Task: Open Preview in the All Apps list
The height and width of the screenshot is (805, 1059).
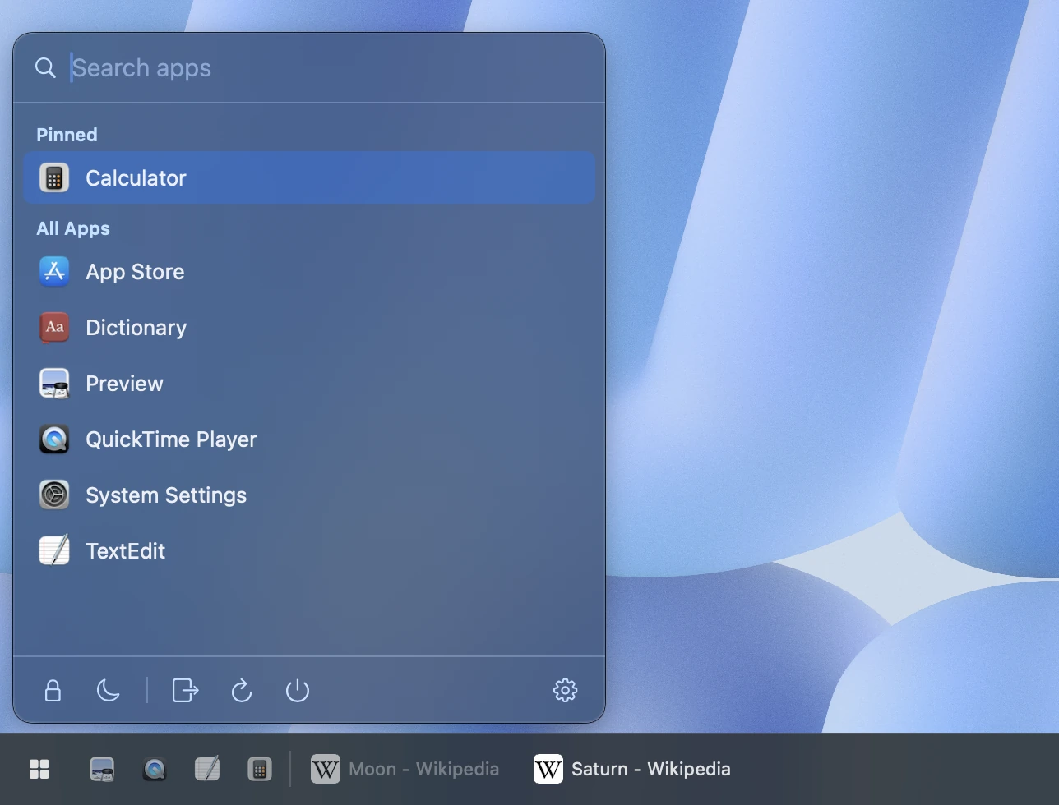Action: [309, 383]
